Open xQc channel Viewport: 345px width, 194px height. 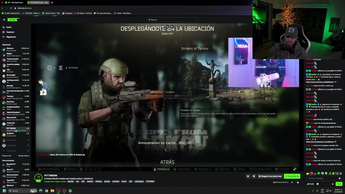(x=16, y=71)
